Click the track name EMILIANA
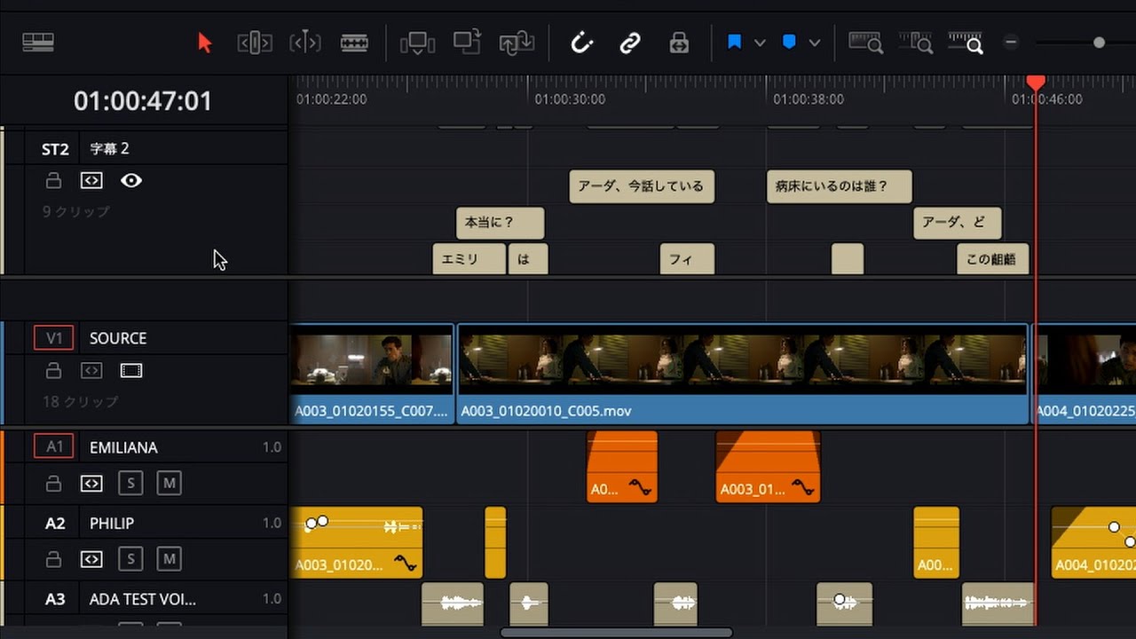 click(x=123, y=447)
